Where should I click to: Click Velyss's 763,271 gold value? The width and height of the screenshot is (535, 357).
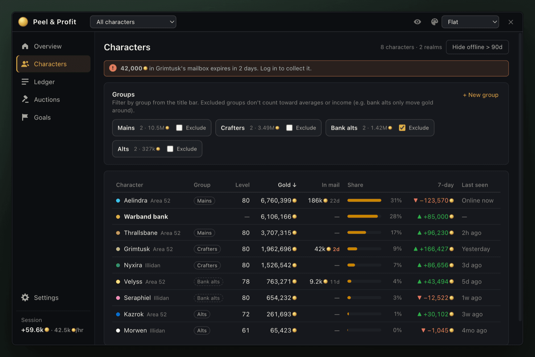[x=279, y=282]
